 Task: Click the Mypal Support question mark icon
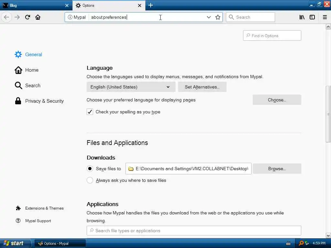click(18, 221)
